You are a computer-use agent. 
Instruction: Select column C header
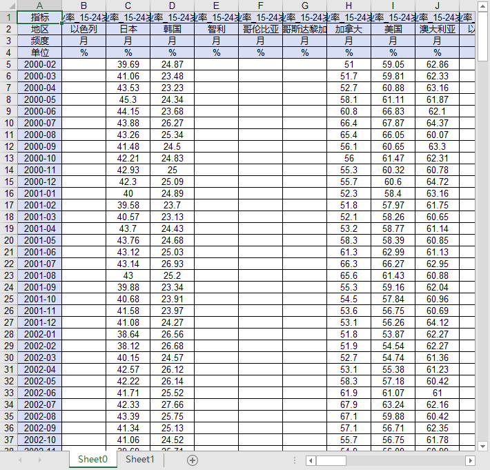[x=128, y=6]
